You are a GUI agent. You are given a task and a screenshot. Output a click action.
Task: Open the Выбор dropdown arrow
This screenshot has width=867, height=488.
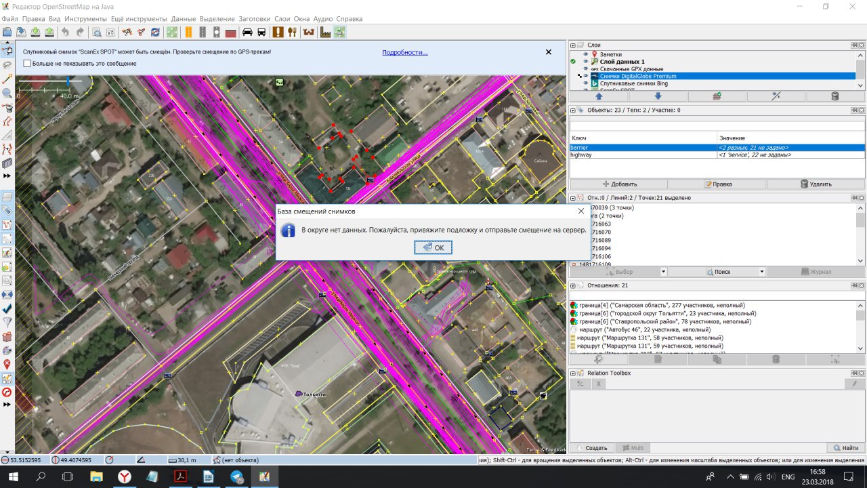[664, 272]
